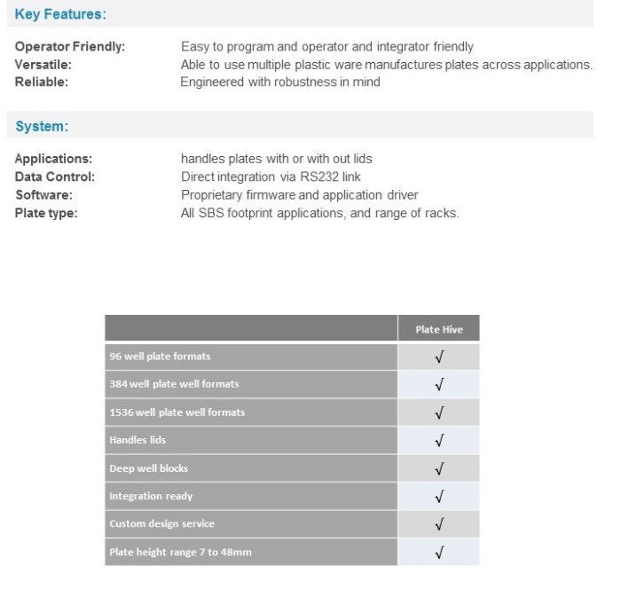
Task: Click the Deep well blocks checkmark
Action: [439, 468]
